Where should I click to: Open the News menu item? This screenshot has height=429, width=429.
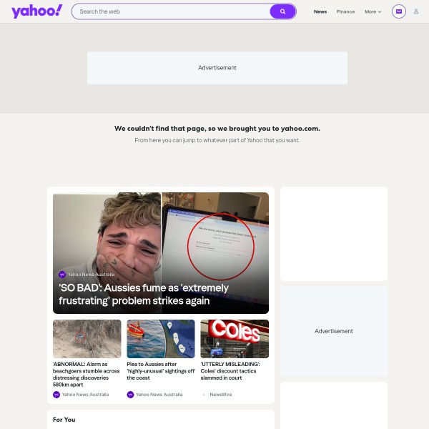tap(320, 11)
